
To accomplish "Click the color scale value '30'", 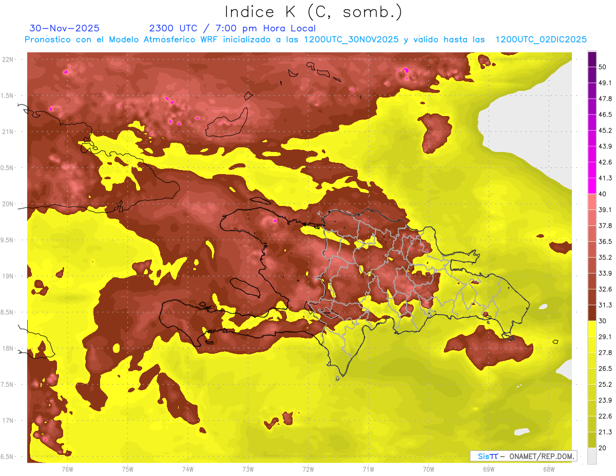I will click(x=603, y=321).
